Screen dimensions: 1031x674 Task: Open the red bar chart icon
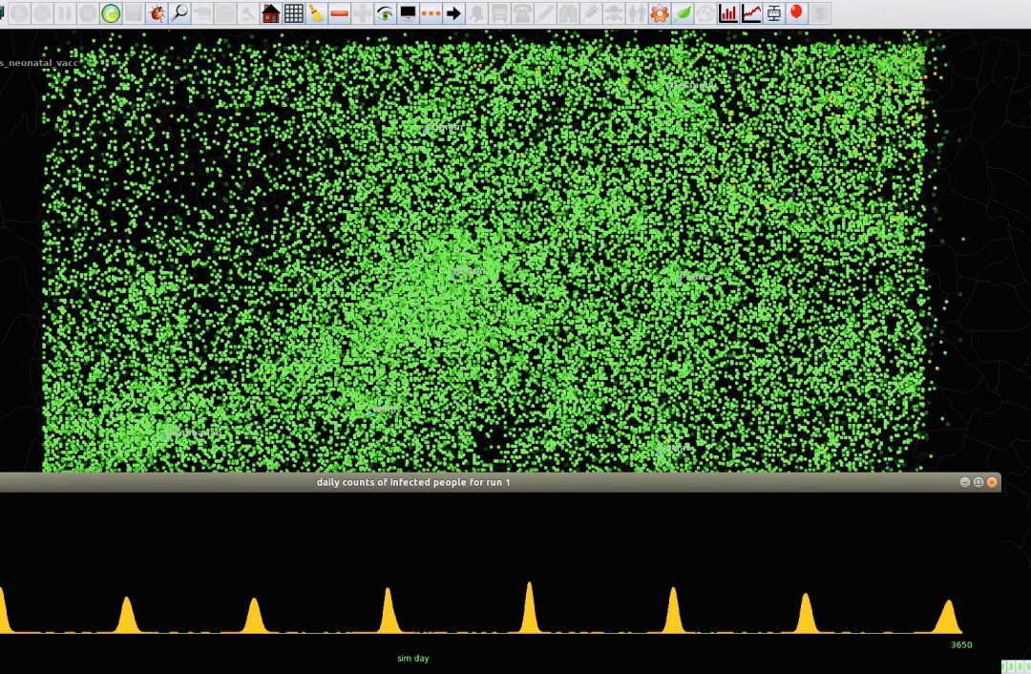tap(728, 13)
